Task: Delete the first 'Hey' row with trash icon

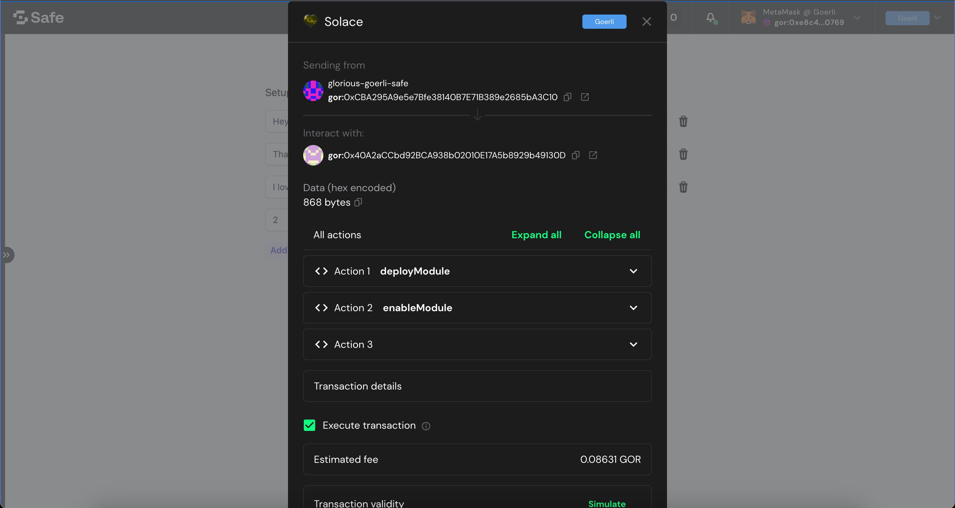Action: (683, 121)
